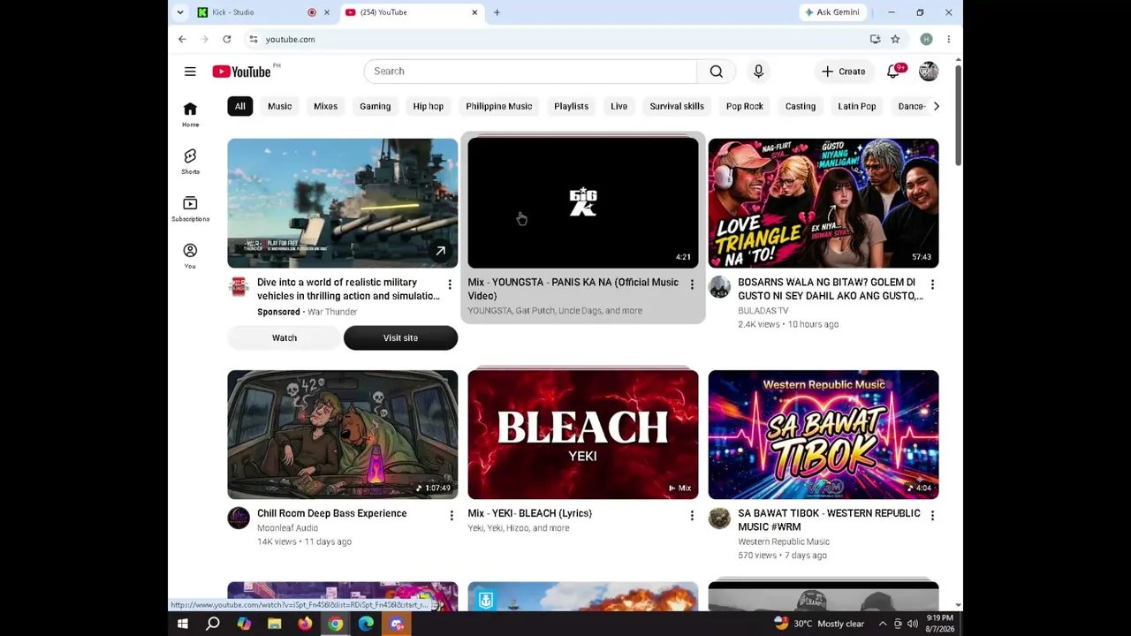Screen dimensions: 1131x636
Task: Open more options for BOSARNS WALA NG BITAW video
Action: tap(932, 284)
